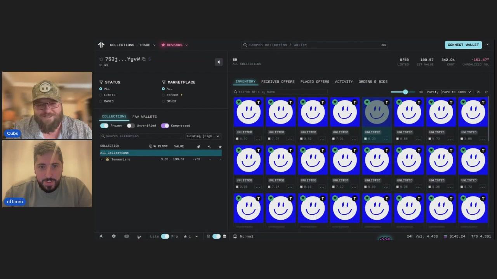Screen dimensions: 497x279
Task: Open the Collections link in navbar
Action: (x=122, y=45)
